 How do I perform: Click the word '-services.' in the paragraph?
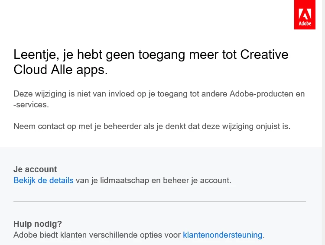(x=31, y=105)
